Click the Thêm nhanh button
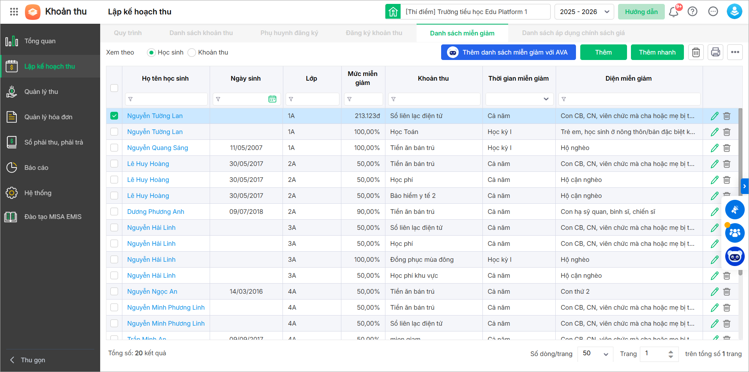 click(x=657, y=52)
